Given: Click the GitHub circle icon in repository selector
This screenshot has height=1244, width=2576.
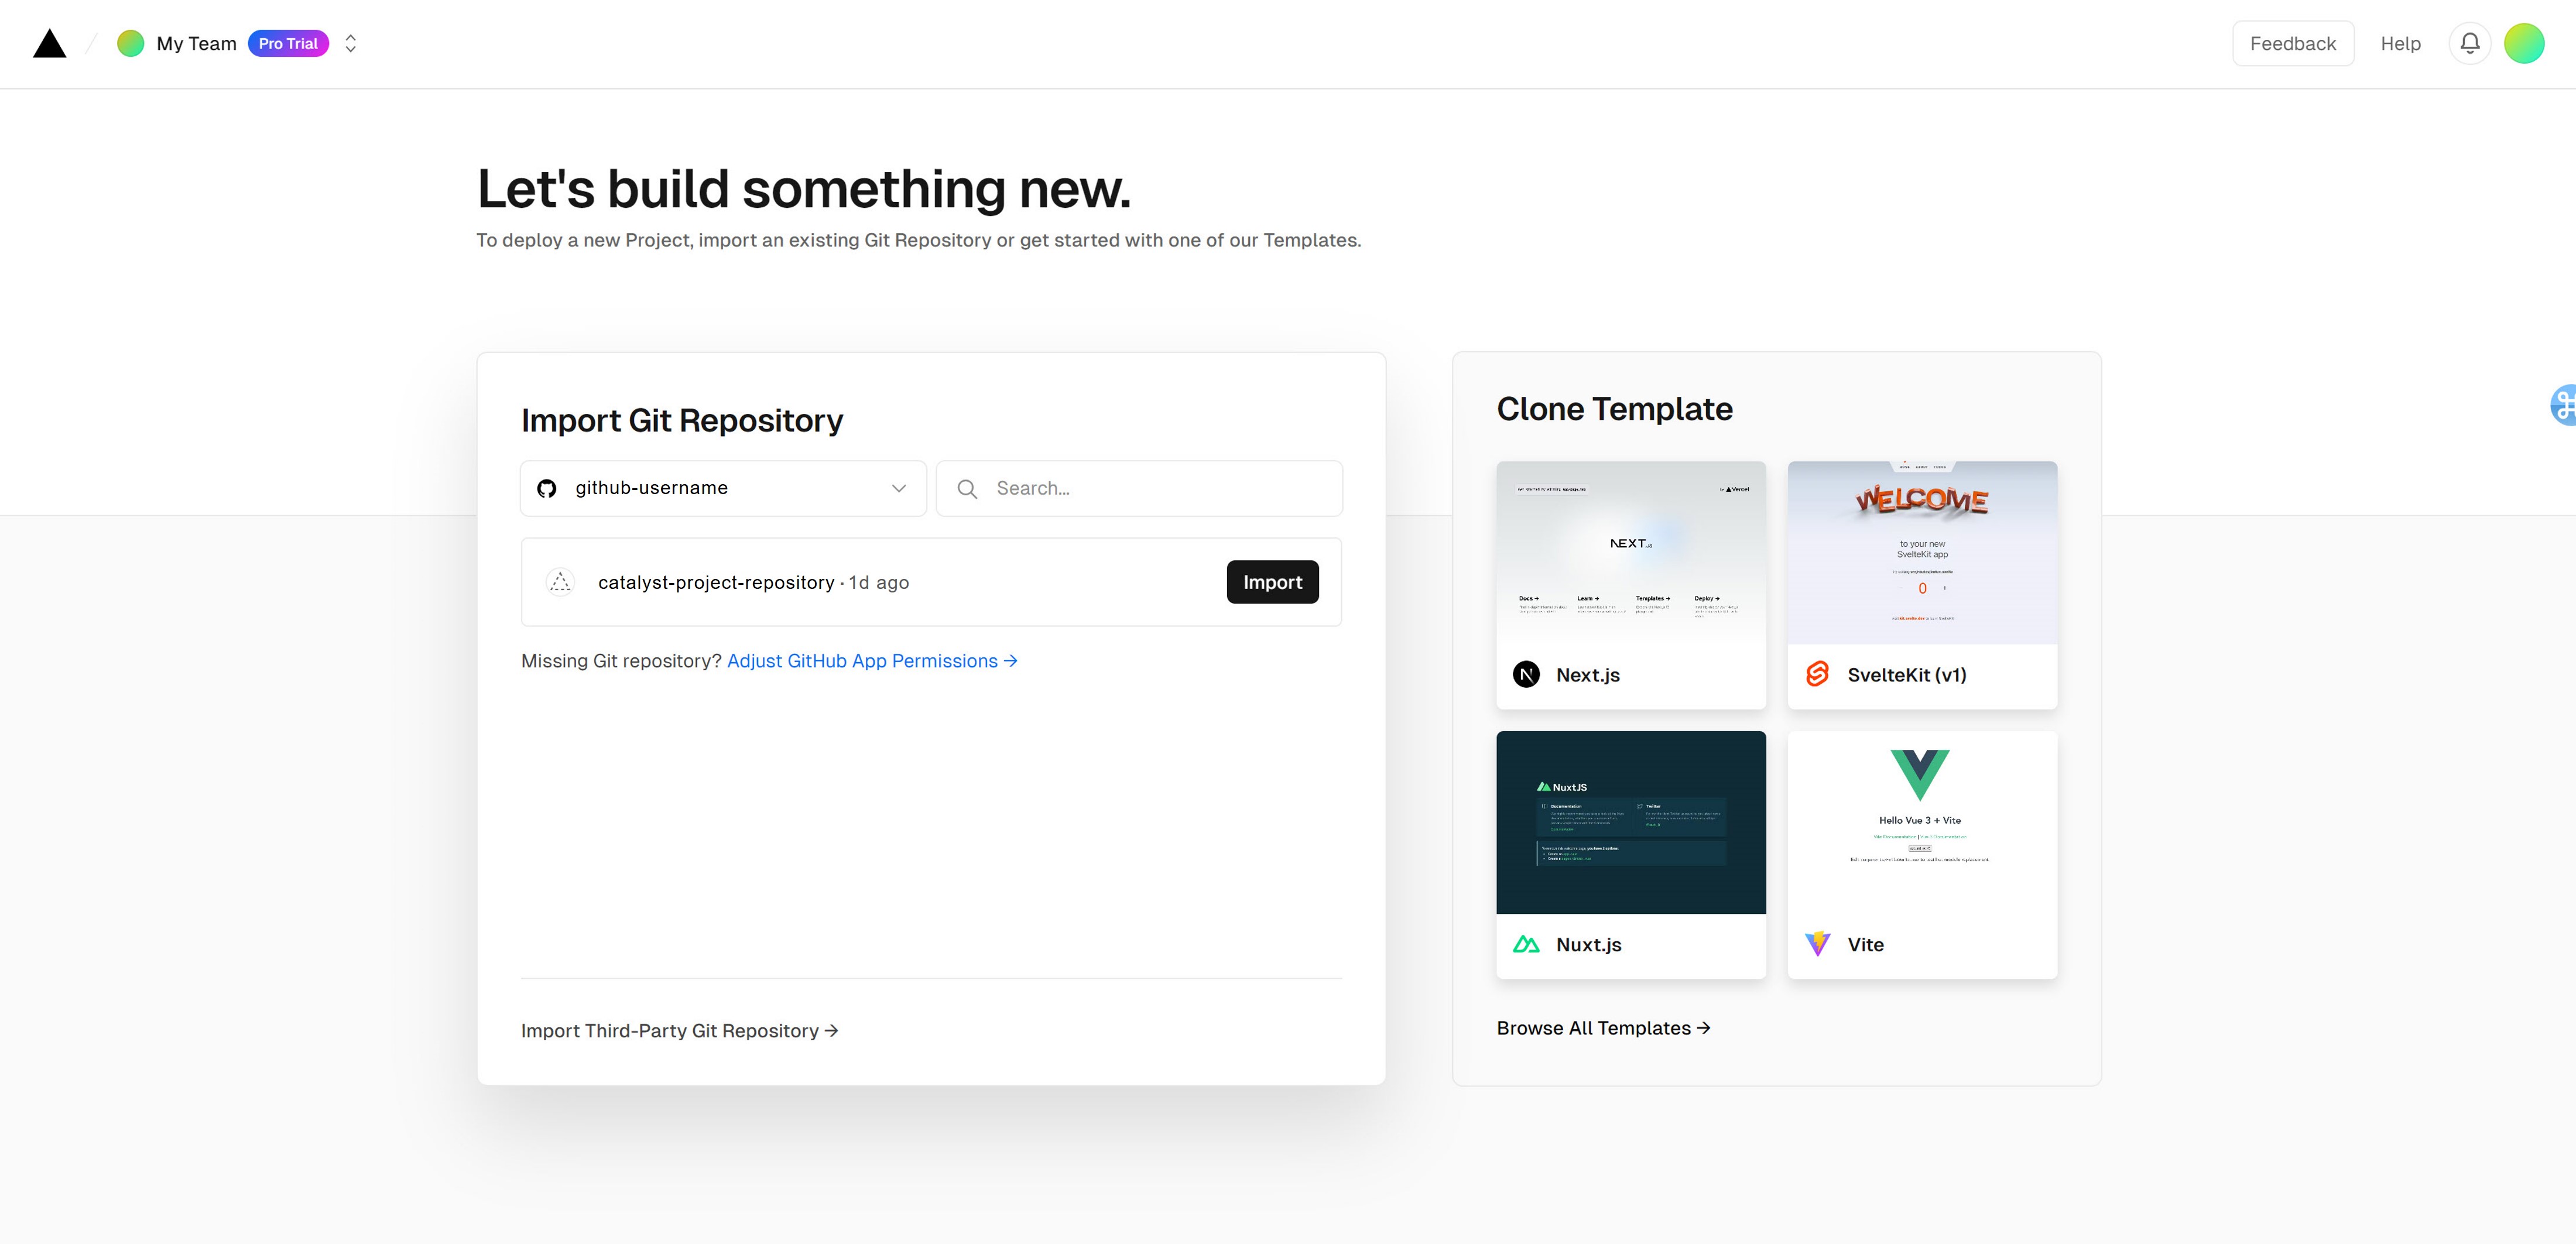Looking at the screenshot, I should click(x=549, y=488).
